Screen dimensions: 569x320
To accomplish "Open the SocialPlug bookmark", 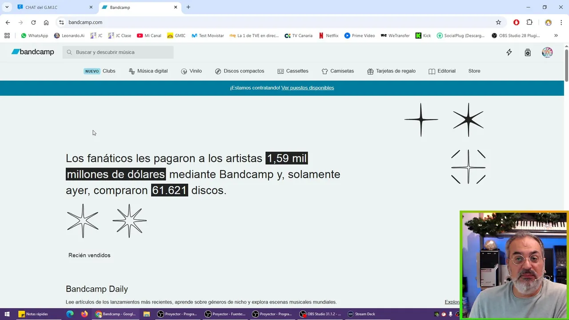I will (x=461, y=36).
